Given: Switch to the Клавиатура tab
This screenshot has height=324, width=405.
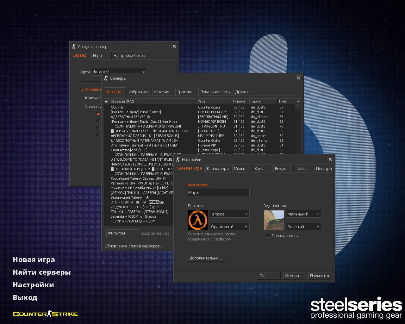Looking at the screenshot, I should (x=218, y=169).
